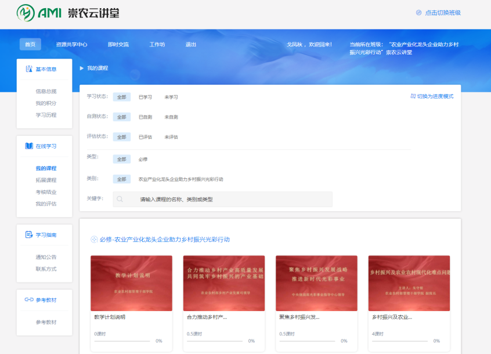Image resolution: width=491 pixels, height=354 pixels.
Task: Click the 基本信息 panel icon
Action: tap(29, 69)
